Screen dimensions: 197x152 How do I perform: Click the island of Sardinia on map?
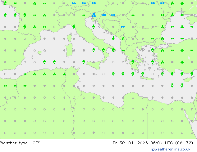69,50
